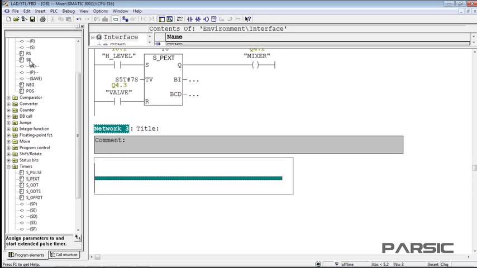Viewport: 477px width, 268px height.
Task: Select the S_PULSE timer element
Action: 34,173
